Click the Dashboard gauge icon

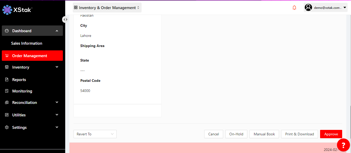[7, 31]
